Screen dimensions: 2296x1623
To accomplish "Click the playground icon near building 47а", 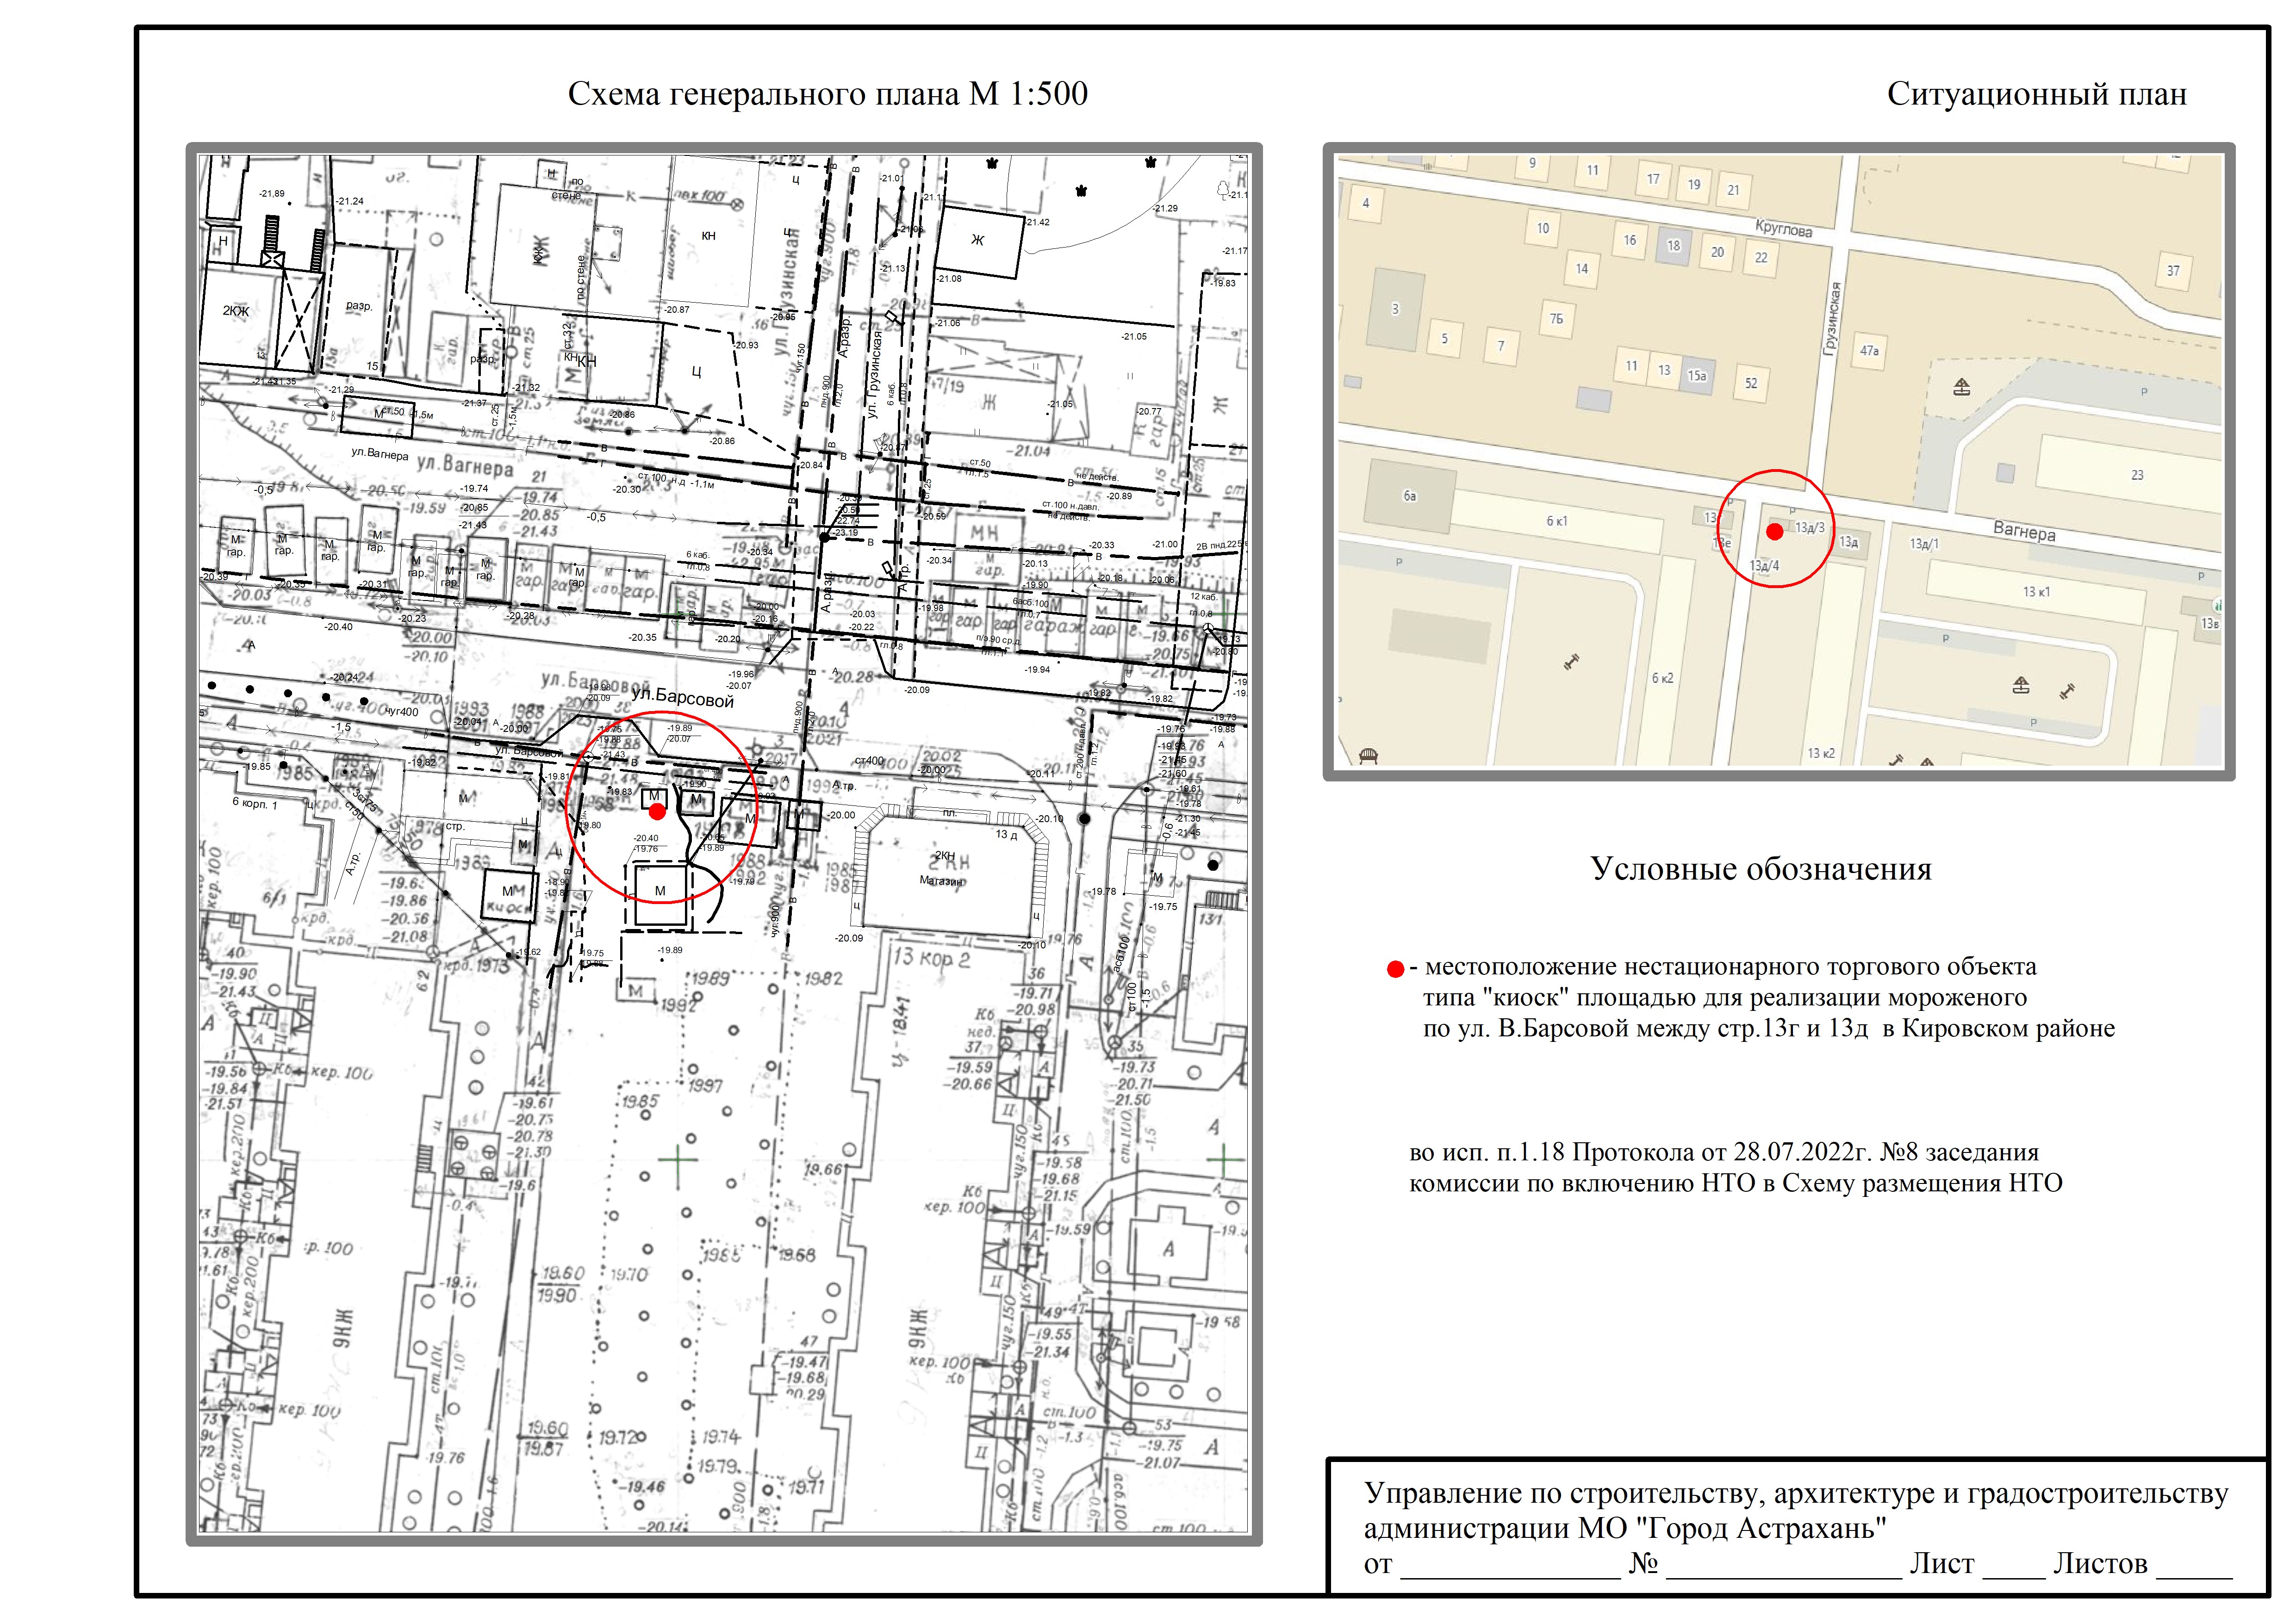I will [x=1961, y=387].
